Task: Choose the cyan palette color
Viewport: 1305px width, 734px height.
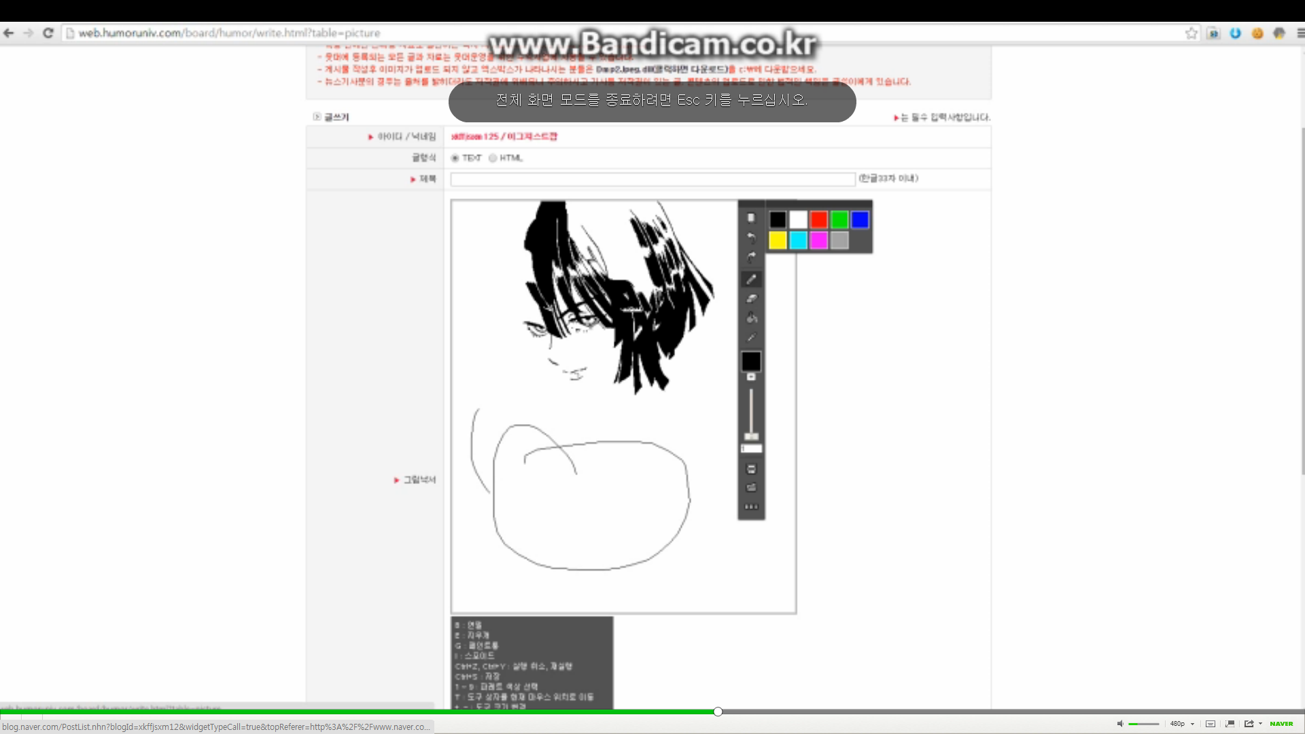Action: pos(799,240)
